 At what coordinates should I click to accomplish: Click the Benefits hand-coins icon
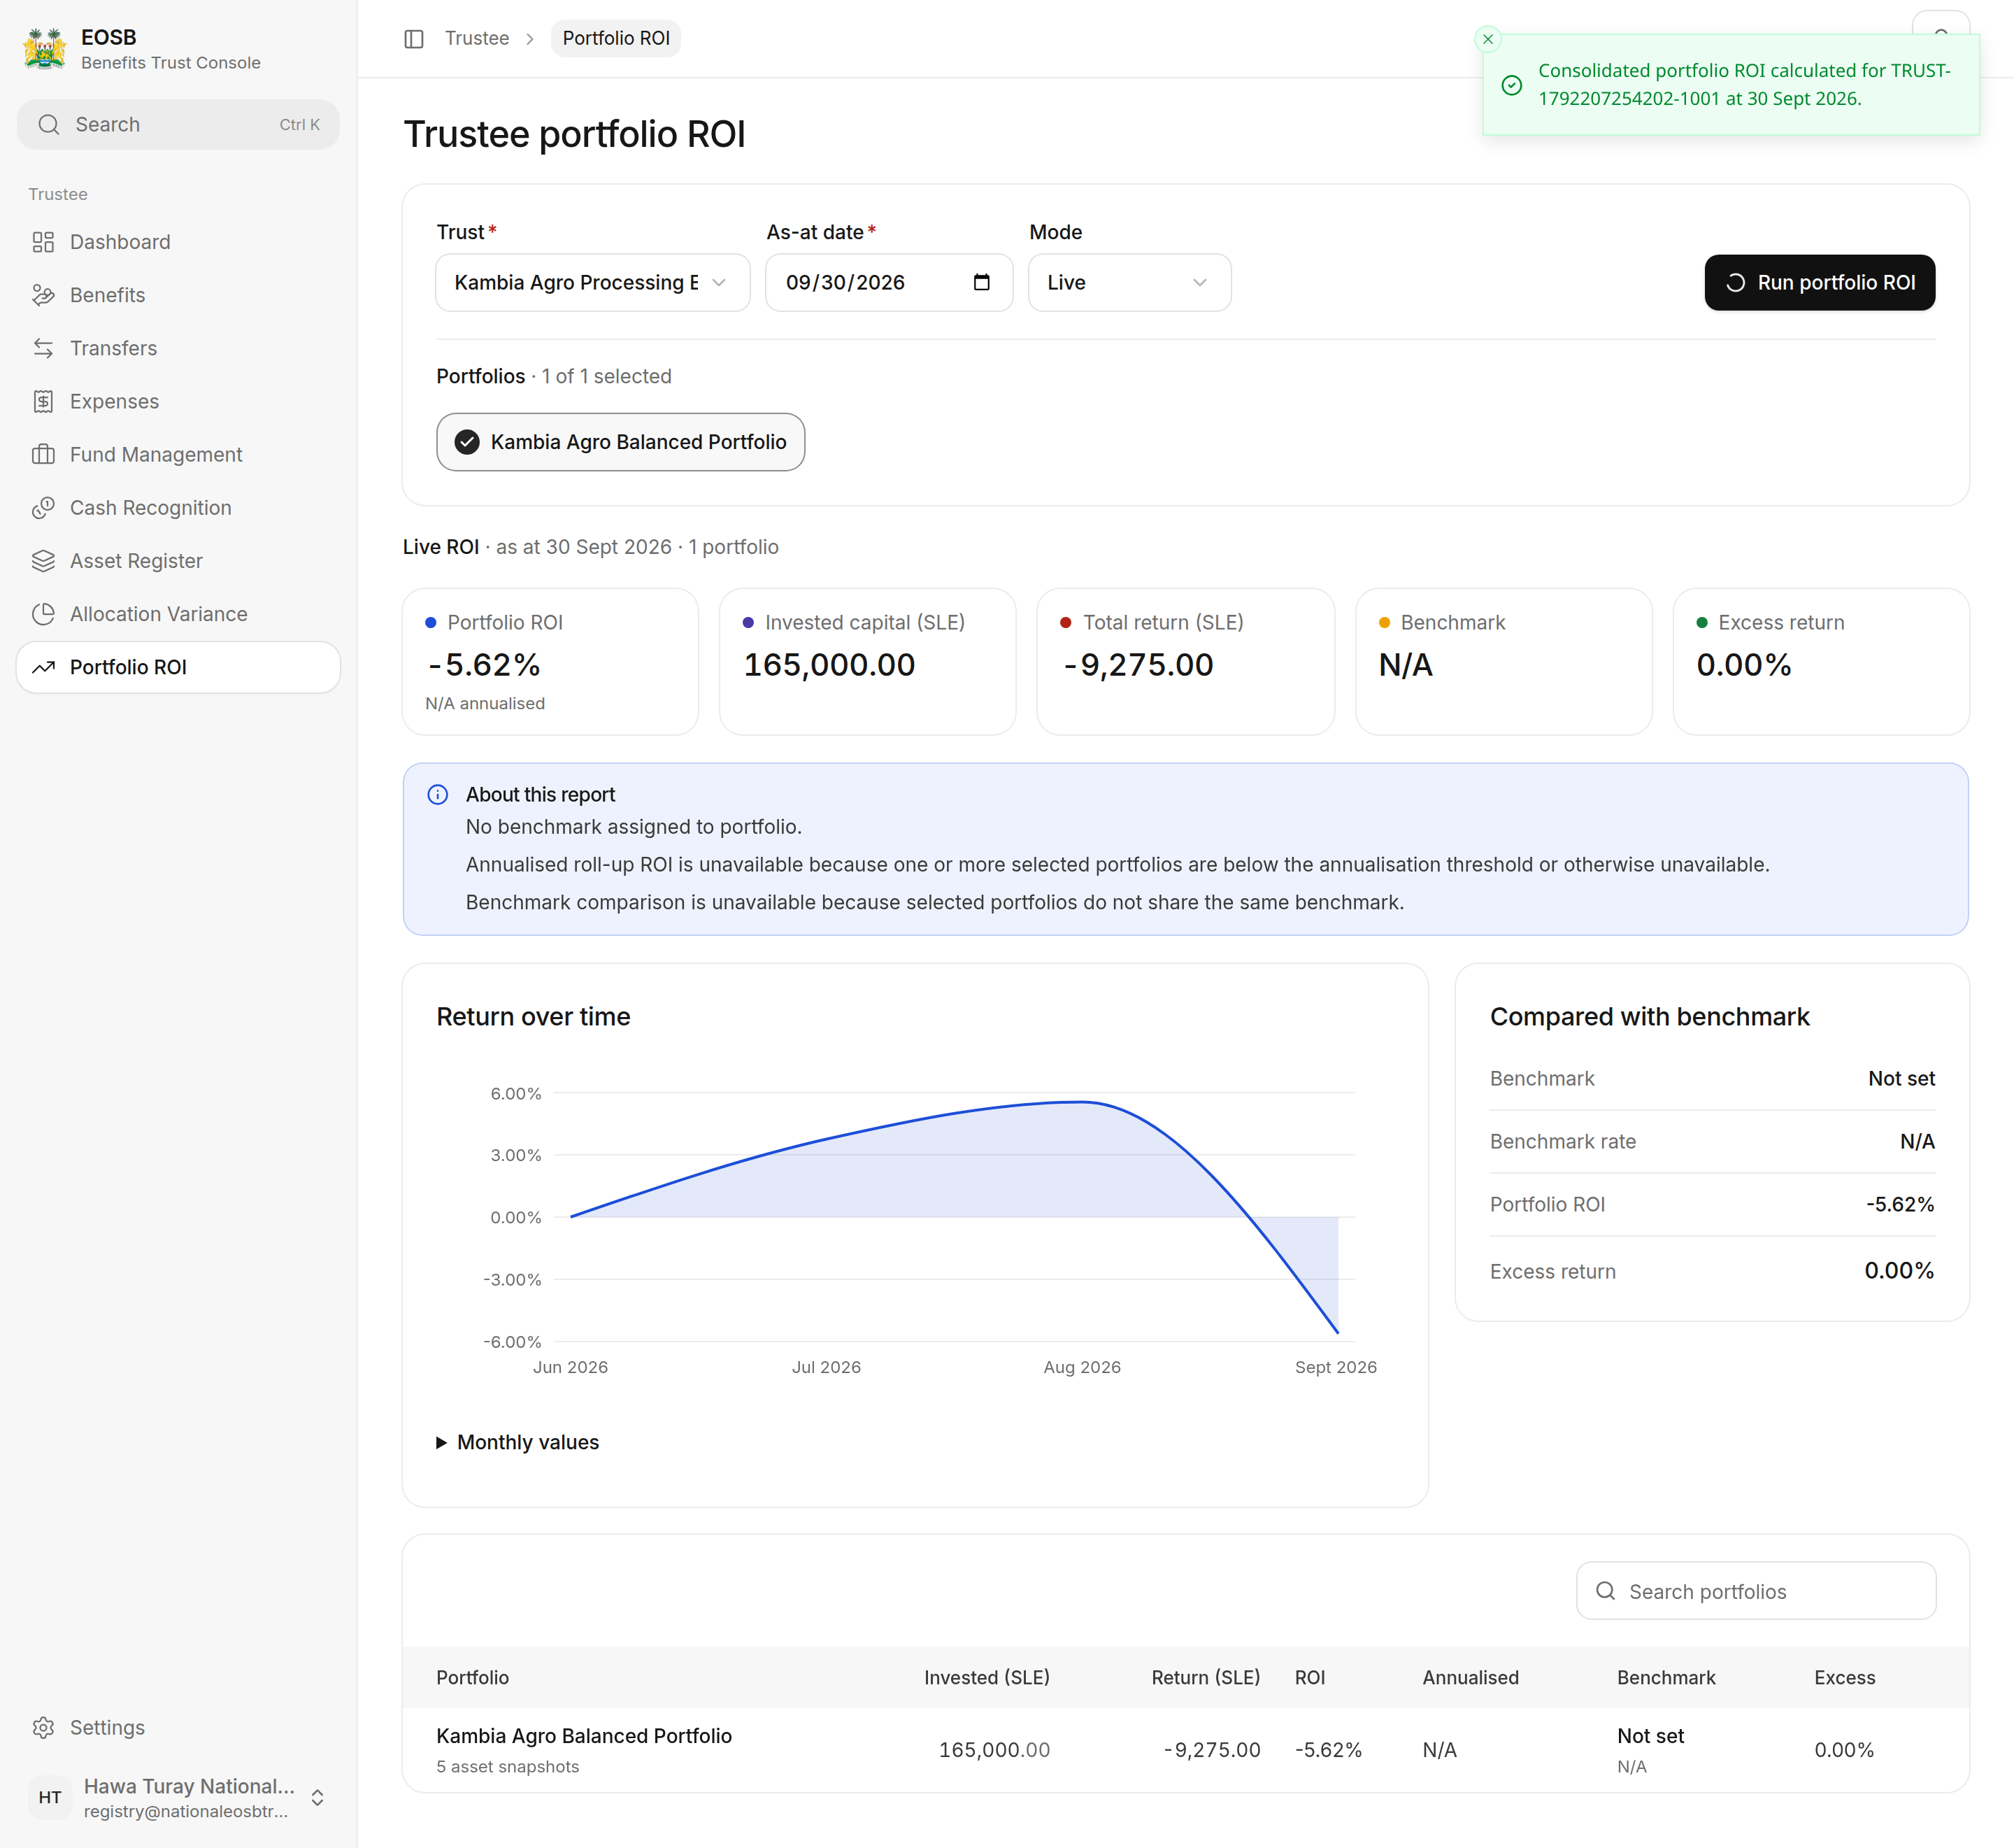(x=43, y=295)
